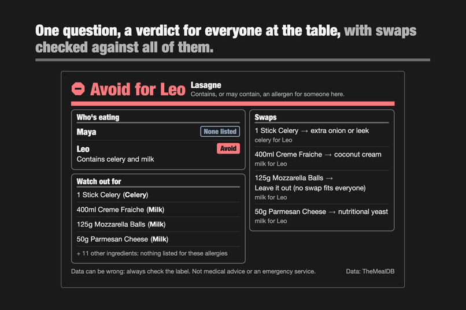Click the 'One question, a verdict' headline
This screenshot has width=466, height=310.
tap(226, 39)
